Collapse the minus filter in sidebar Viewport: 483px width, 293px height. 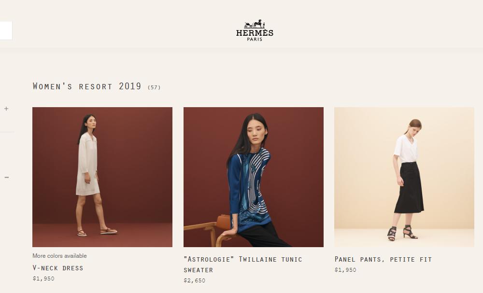6,177
